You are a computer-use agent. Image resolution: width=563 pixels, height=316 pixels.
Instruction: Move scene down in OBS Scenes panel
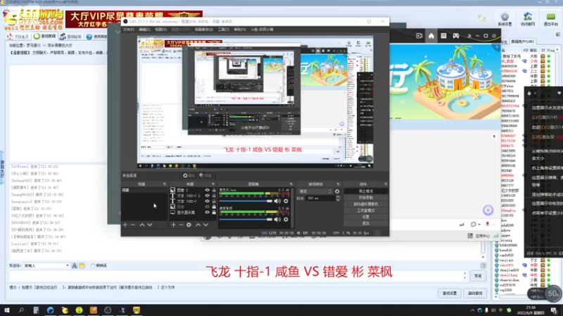150,225
